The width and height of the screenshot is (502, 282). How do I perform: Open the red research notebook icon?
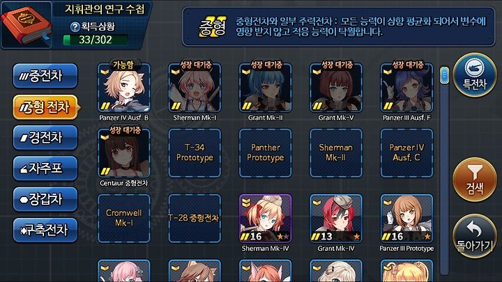pyautogui.click(x=26, y=25)
